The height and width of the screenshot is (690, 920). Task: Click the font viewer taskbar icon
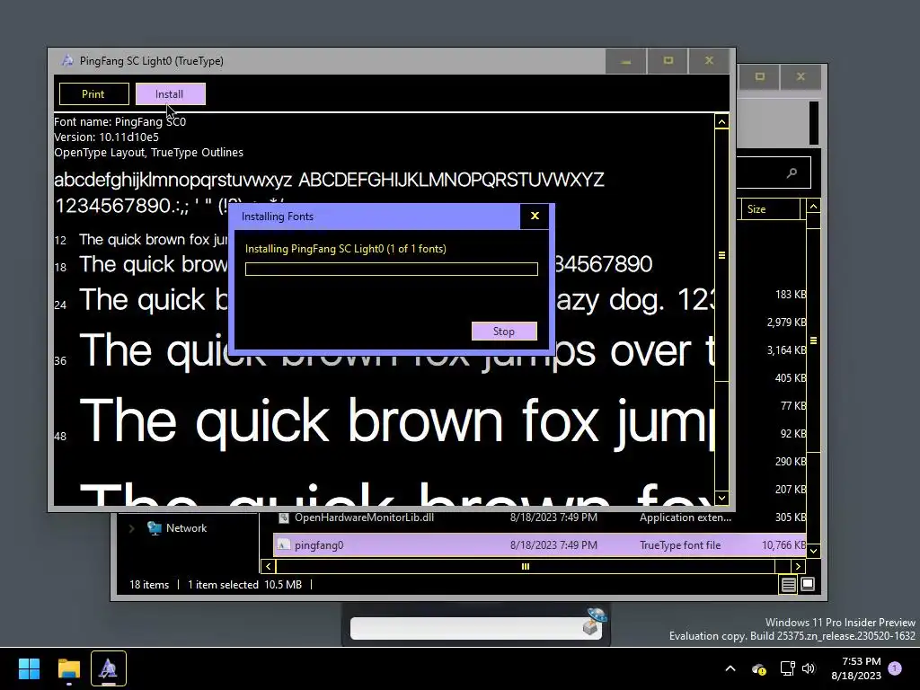click(x=108, y=668)
